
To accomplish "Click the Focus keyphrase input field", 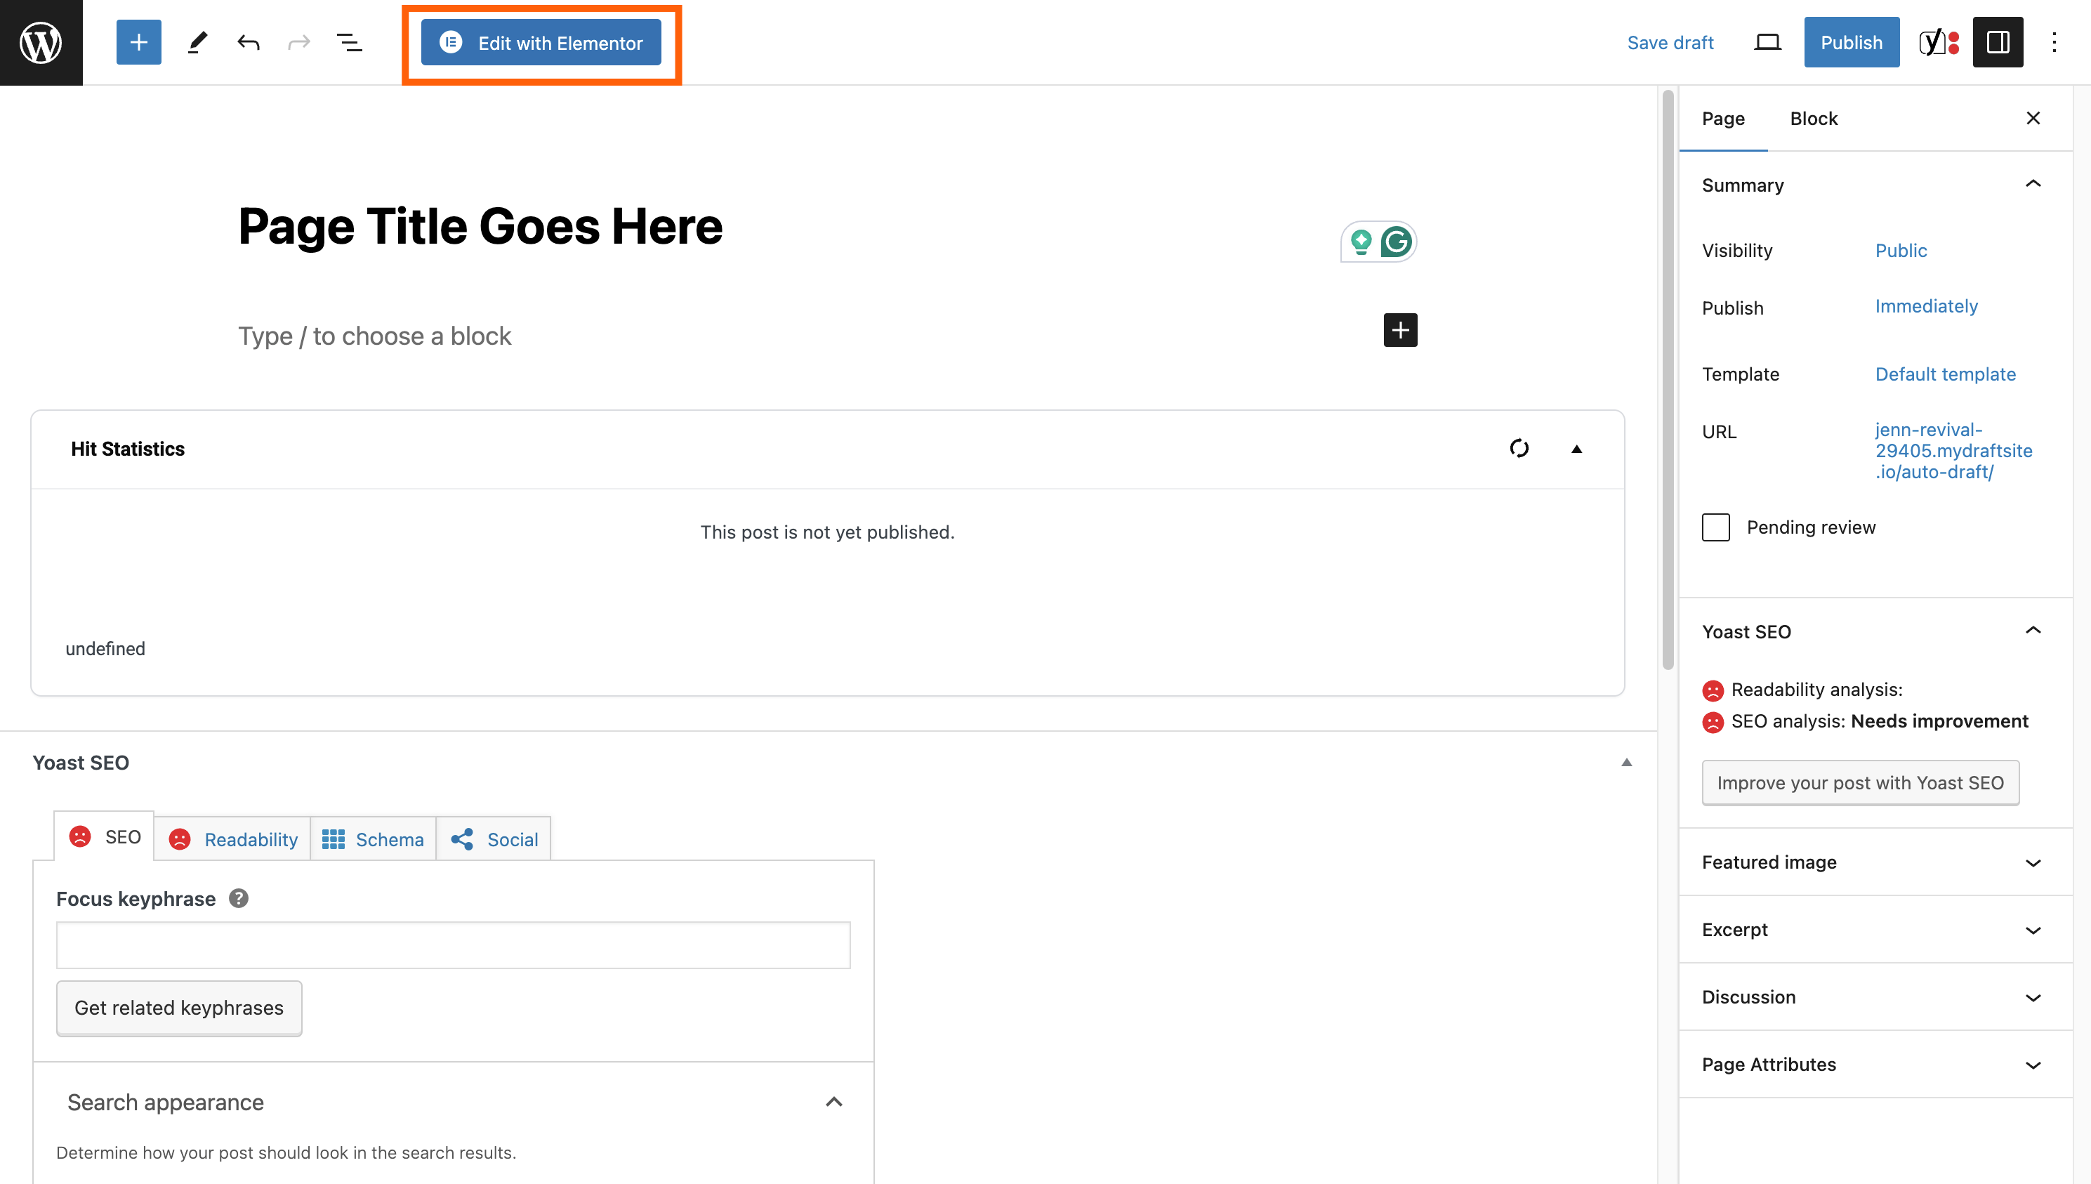I will pos(453,945).
